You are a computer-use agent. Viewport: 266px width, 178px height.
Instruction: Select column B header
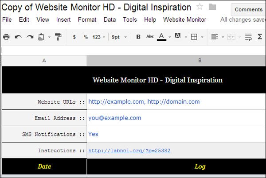[x=176, y=61]
